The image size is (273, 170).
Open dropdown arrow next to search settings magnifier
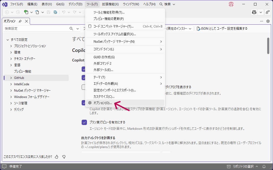click(x=78, y=29)
